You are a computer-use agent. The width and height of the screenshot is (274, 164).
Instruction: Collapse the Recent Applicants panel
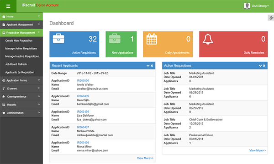(148, 65)
